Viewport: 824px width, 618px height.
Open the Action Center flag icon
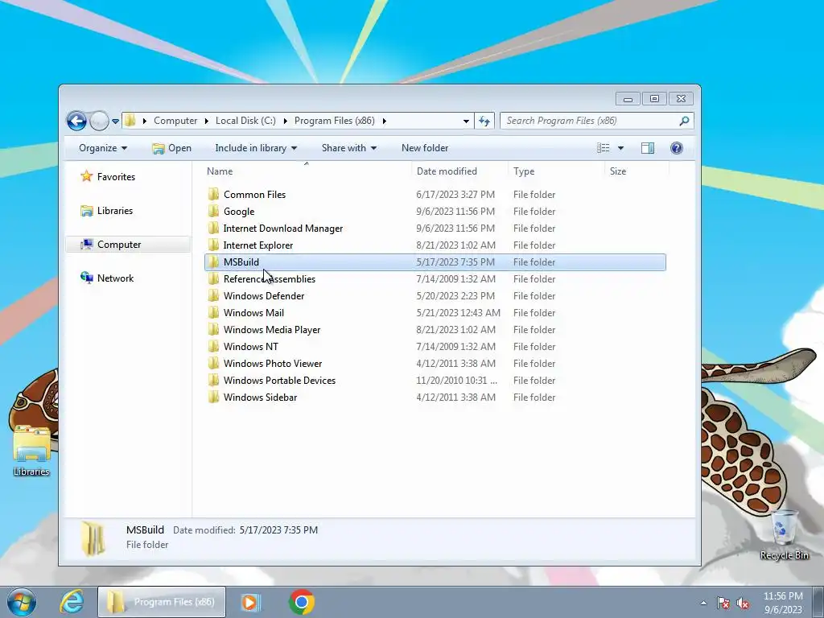click(723, 603)
